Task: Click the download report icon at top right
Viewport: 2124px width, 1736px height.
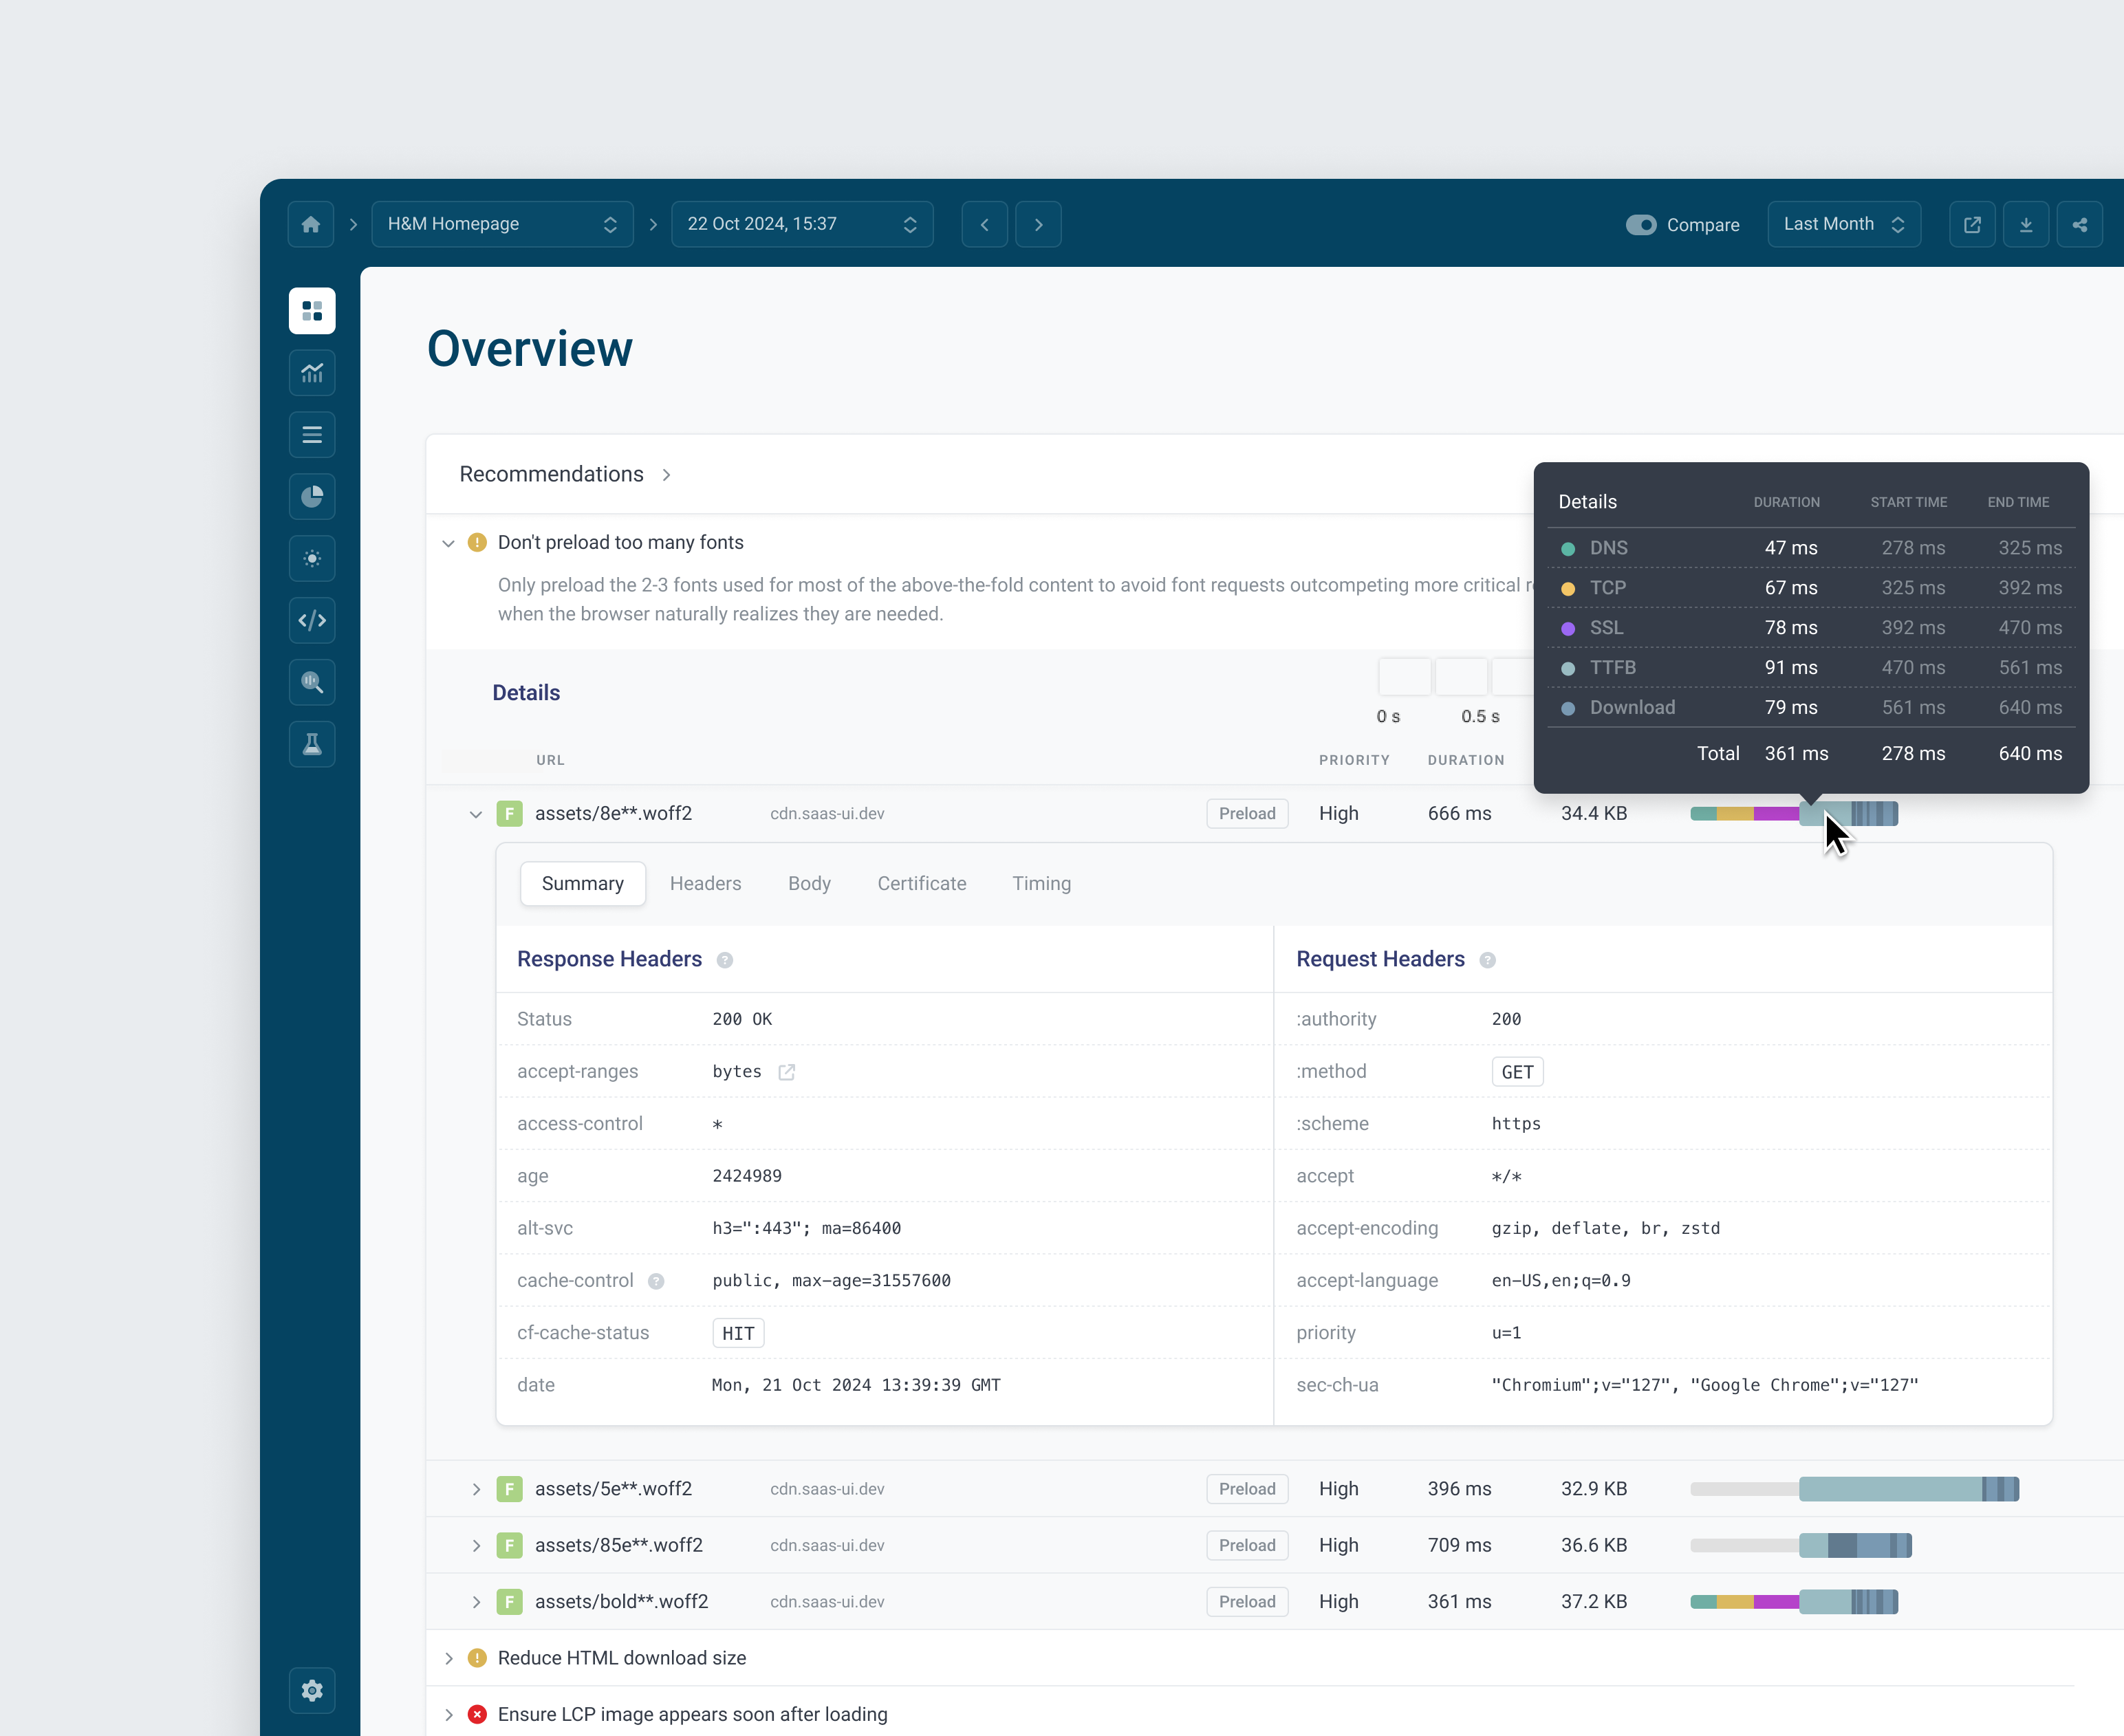Action: 2027,224
